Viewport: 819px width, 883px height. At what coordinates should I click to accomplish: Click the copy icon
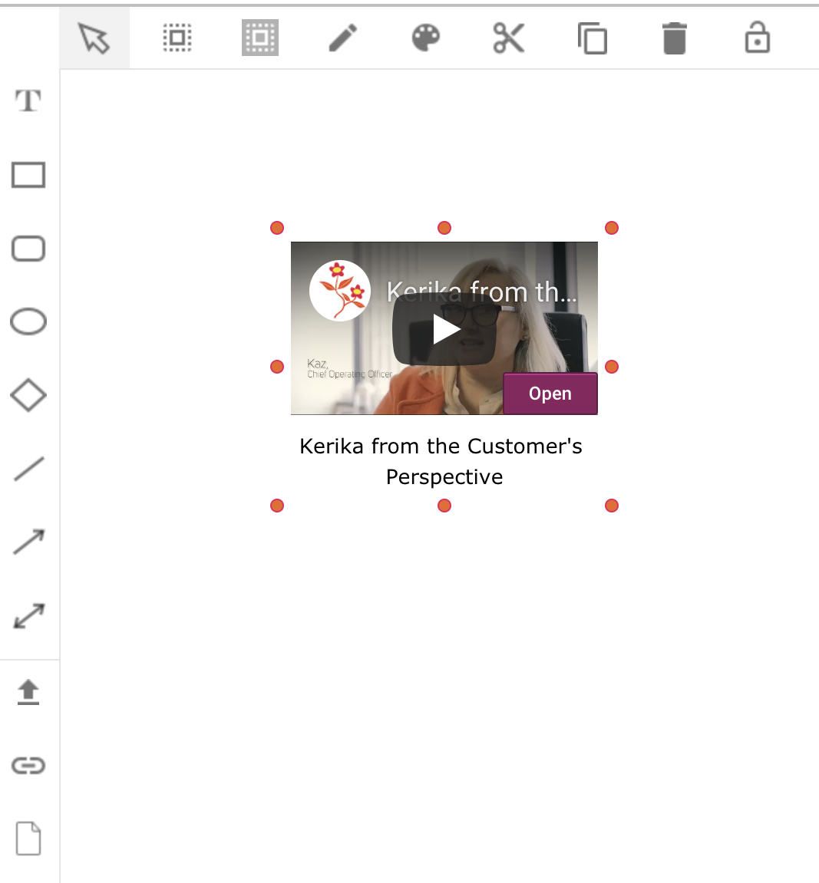pyautogui.click(x=592, y=38)
